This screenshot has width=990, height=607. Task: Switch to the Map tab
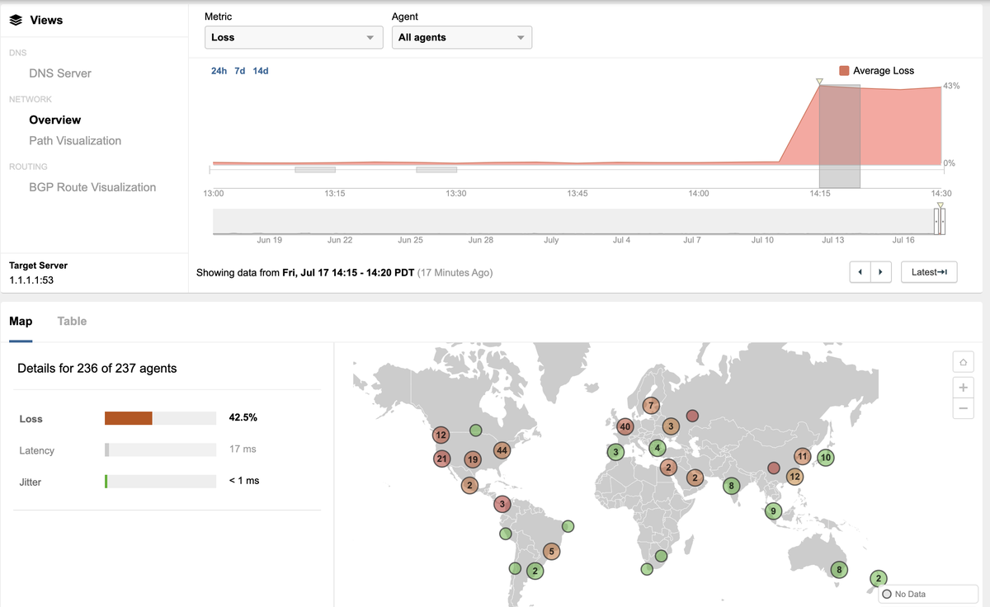coord(21,321)
